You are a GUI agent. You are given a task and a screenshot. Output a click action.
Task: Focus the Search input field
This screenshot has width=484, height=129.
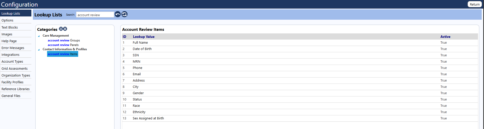95,15
